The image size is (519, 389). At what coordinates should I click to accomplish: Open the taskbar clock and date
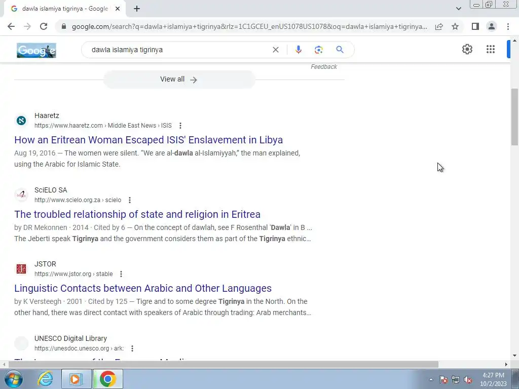(493, 379)
